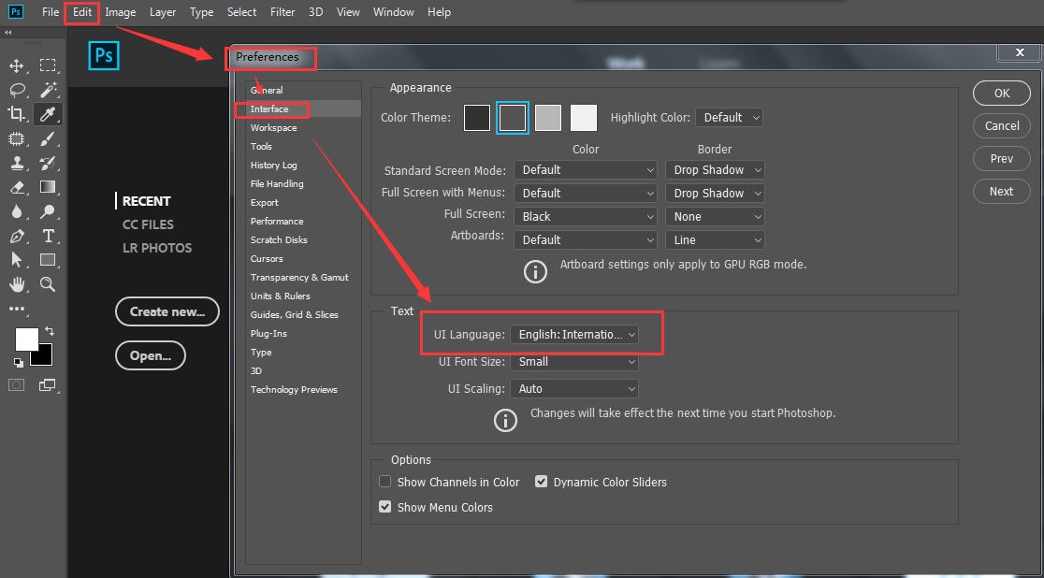Enable Show Channels in Color
Viewport: 1044px width, 578px height.
(x=384, y=482)
